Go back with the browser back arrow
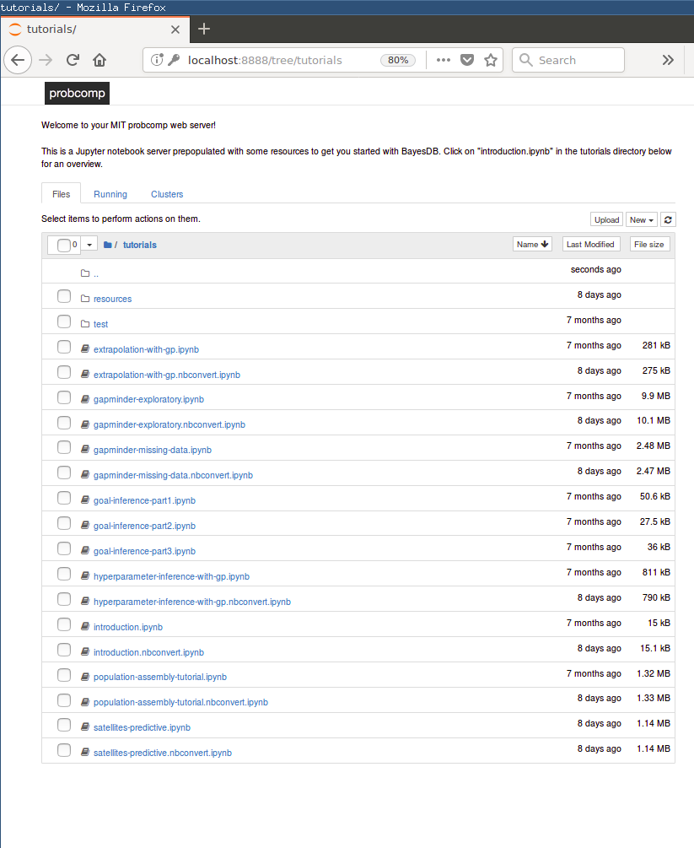The height and width of the screenshot is (848, 694). 18,60
